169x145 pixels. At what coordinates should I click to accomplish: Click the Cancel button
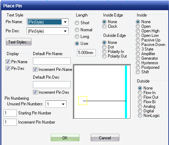[x=105, y=138]
